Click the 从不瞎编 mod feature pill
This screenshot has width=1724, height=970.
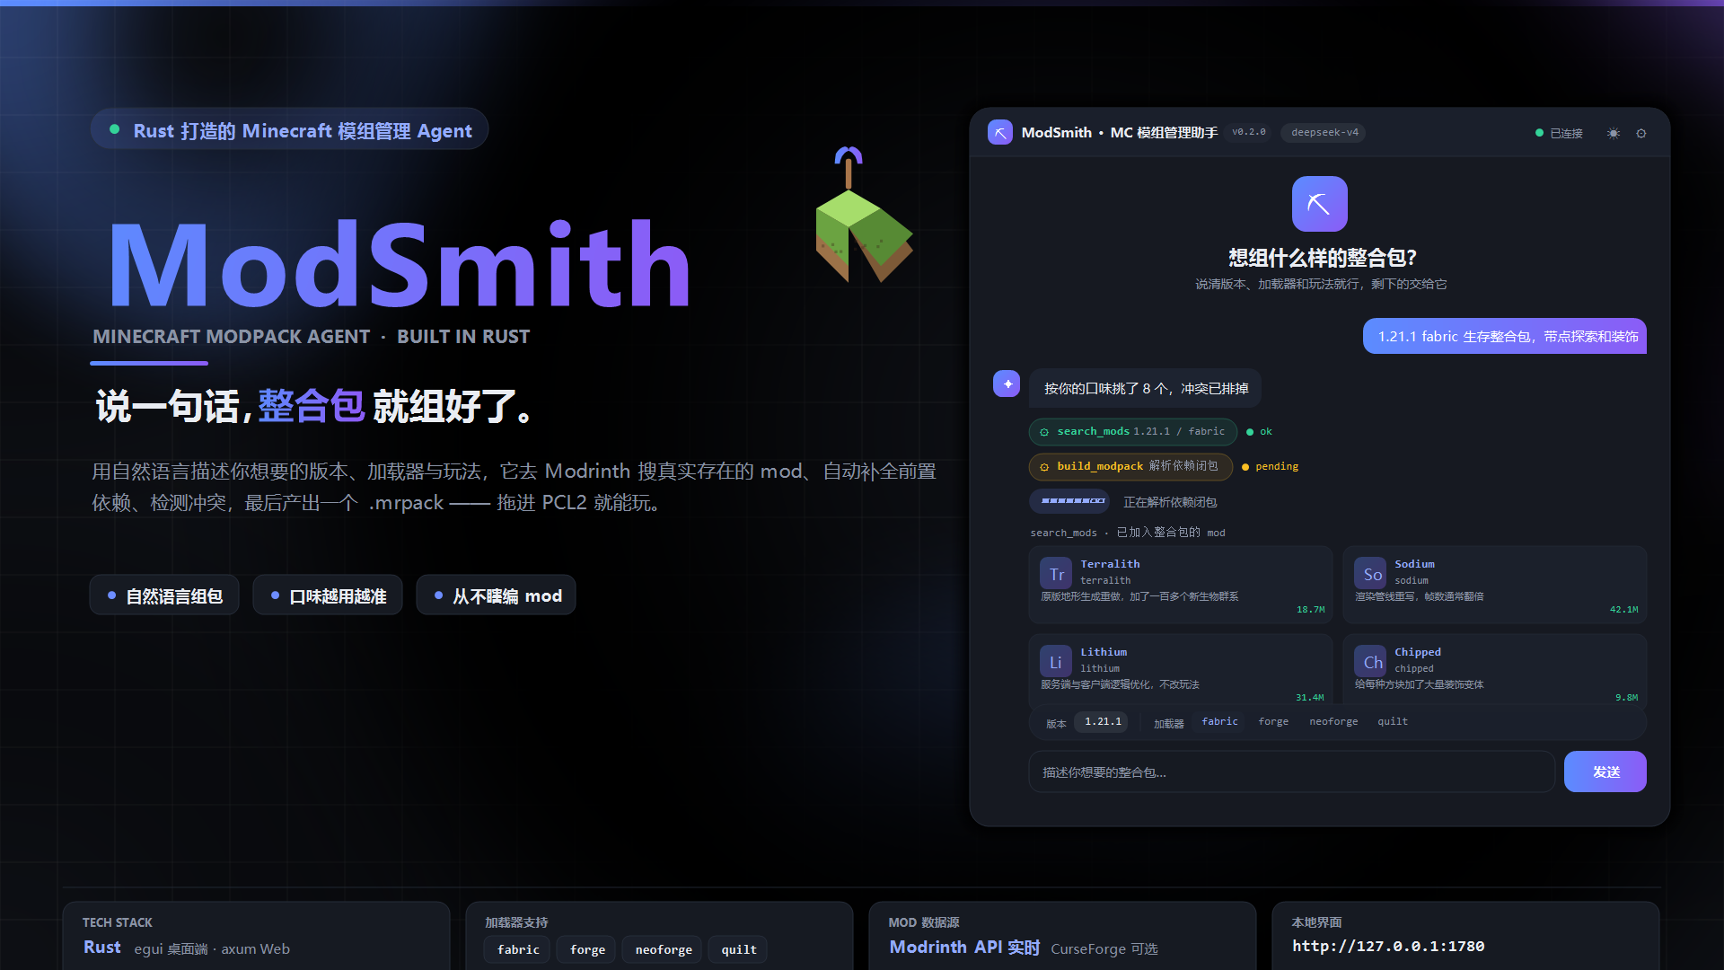coord(497,595)
